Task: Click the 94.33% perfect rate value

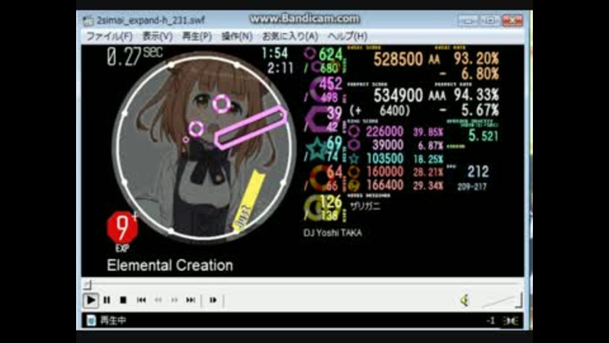Action: coord(476,95)
